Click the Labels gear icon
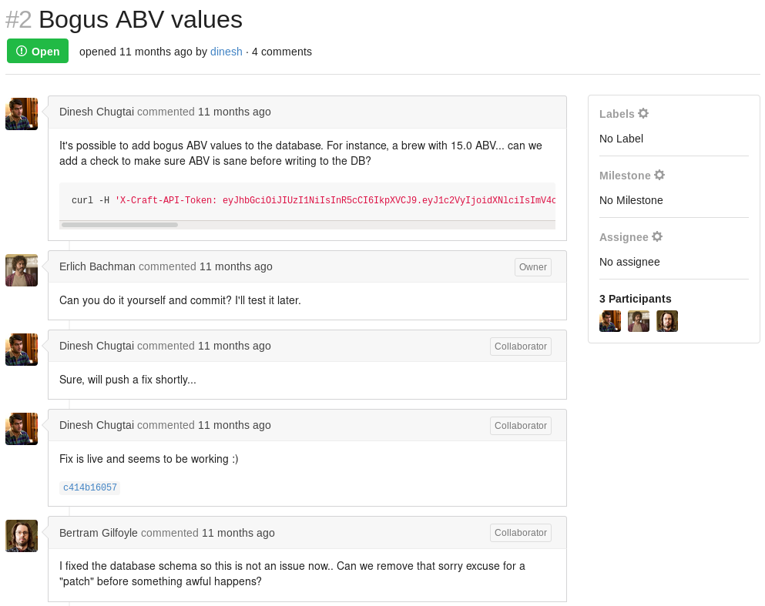This screenshot has width=765, height=606. point(643,113)
